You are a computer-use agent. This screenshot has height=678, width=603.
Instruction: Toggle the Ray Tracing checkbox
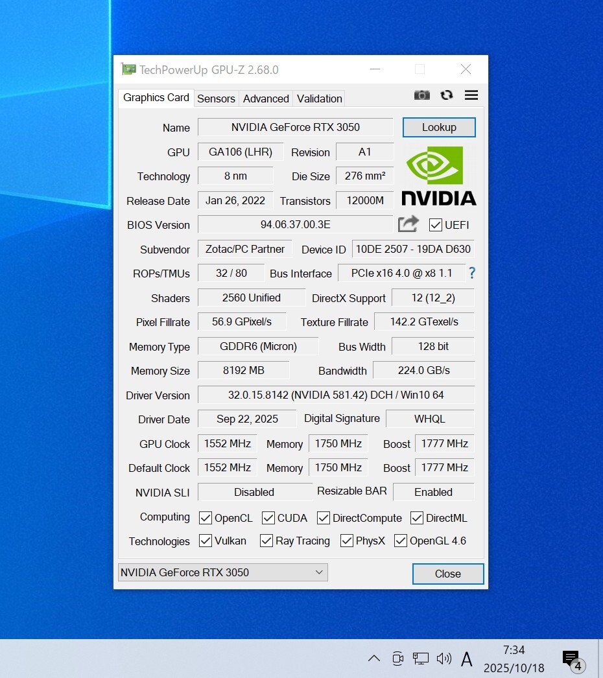pyautogui.click(x=266, y=541)
